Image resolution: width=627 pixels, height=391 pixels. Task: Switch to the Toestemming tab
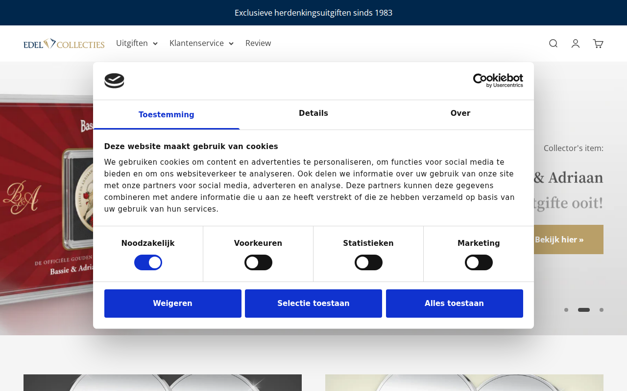click(167, 114)
